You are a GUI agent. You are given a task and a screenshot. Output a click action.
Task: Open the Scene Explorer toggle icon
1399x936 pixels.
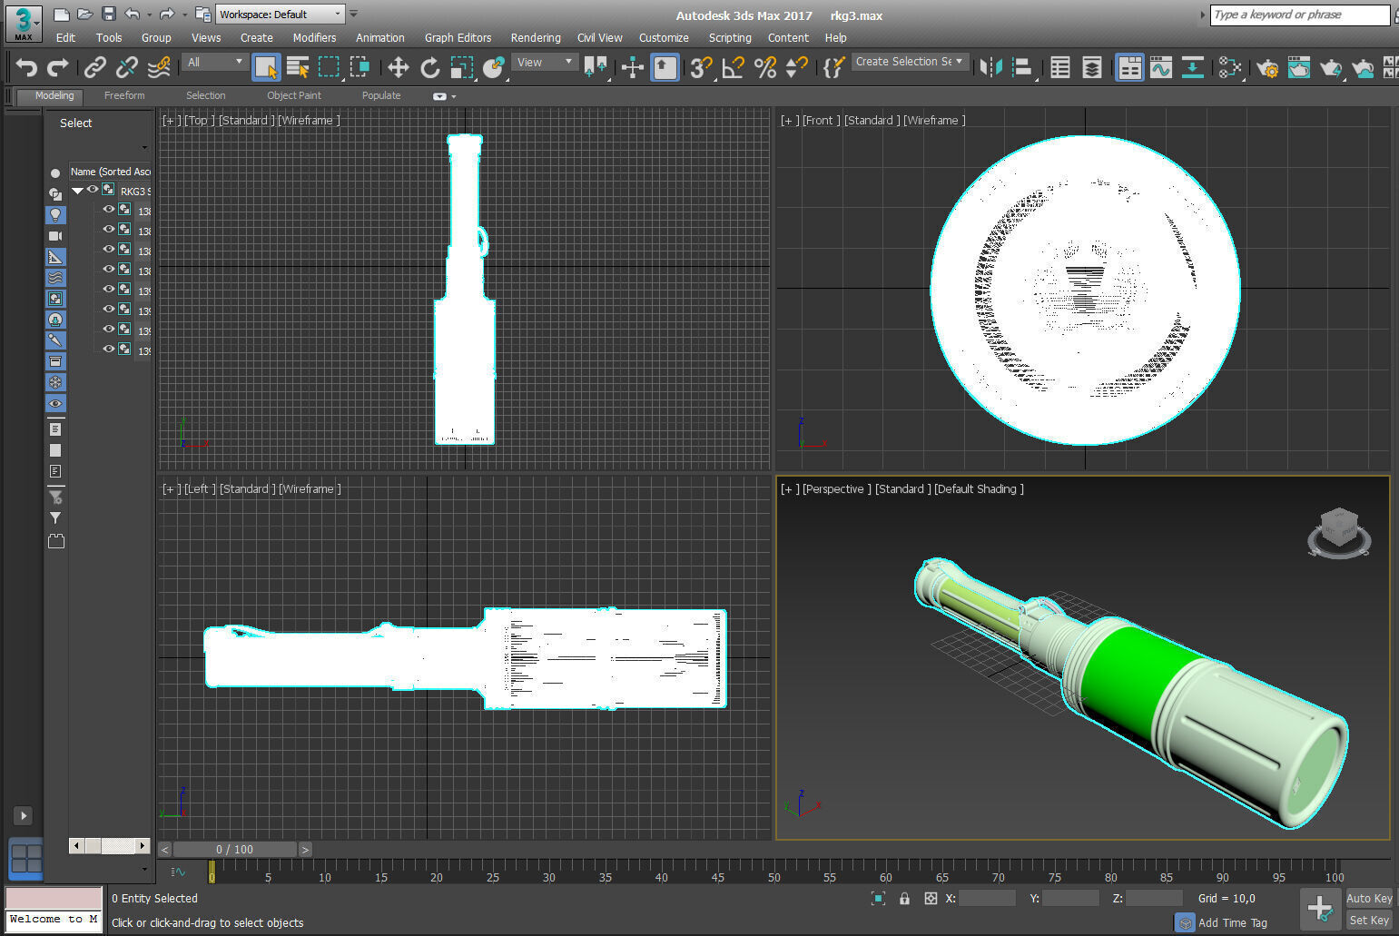pyautogui.click(x=1060, y=67)
